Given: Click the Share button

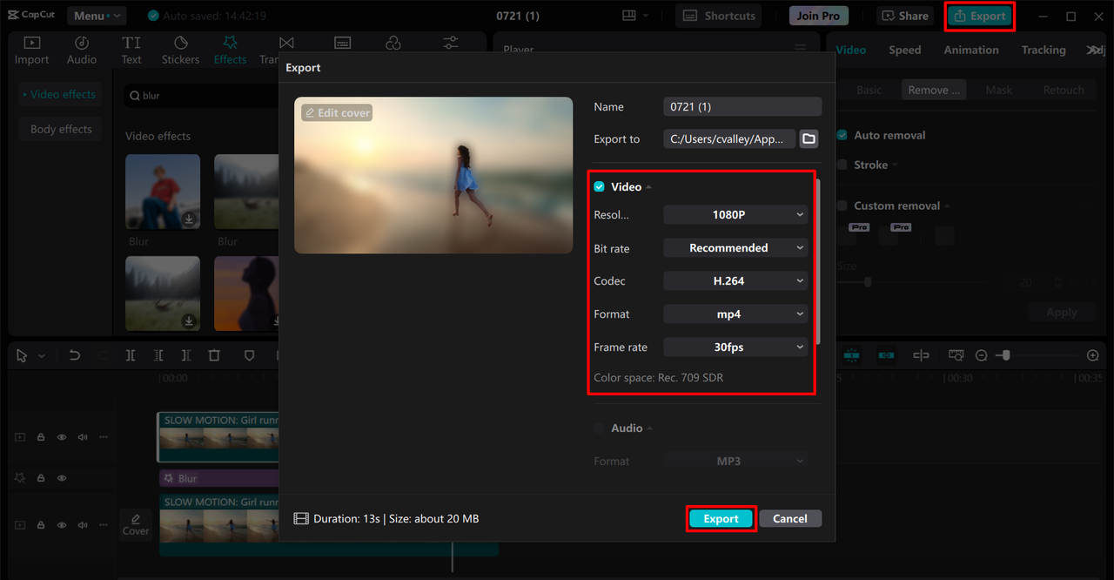Looking at the screenshot, I should click(x=904, y=16).
